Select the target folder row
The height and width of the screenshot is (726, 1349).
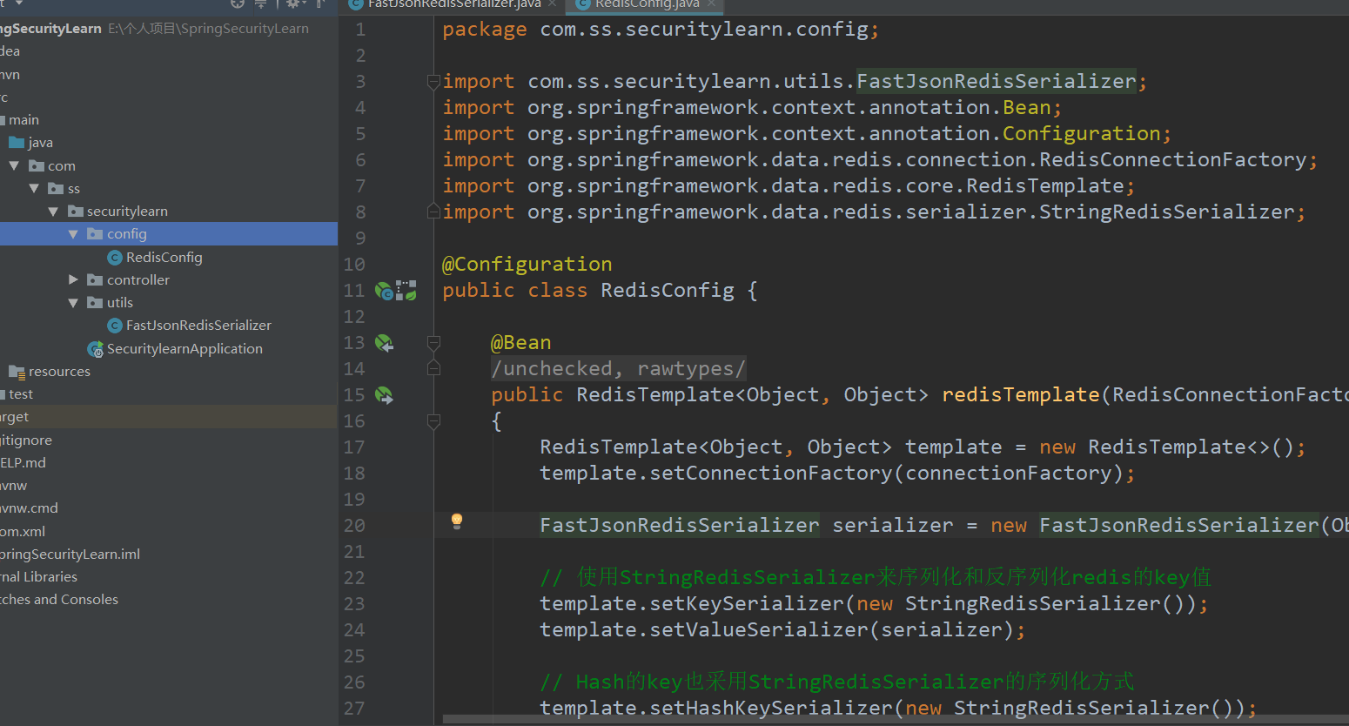(x=169, y=417)
